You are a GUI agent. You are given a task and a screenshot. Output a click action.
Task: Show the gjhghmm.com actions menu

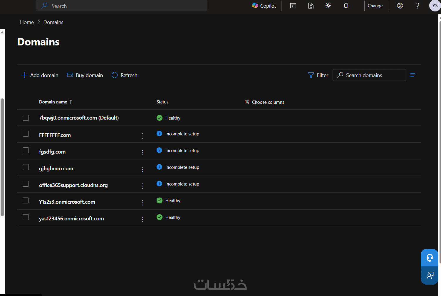(143, 169)
